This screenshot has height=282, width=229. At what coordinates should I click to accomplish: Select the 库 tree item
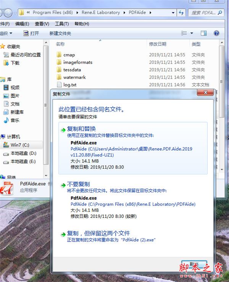10,79
